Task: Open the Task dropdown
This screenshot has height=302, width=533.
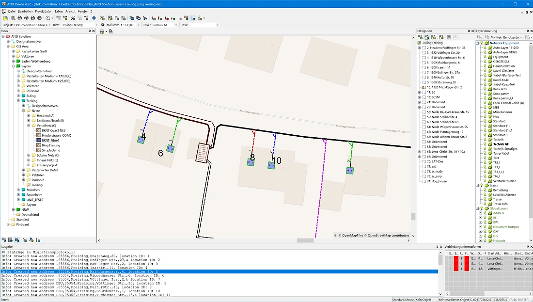Action: click(218, 25)
